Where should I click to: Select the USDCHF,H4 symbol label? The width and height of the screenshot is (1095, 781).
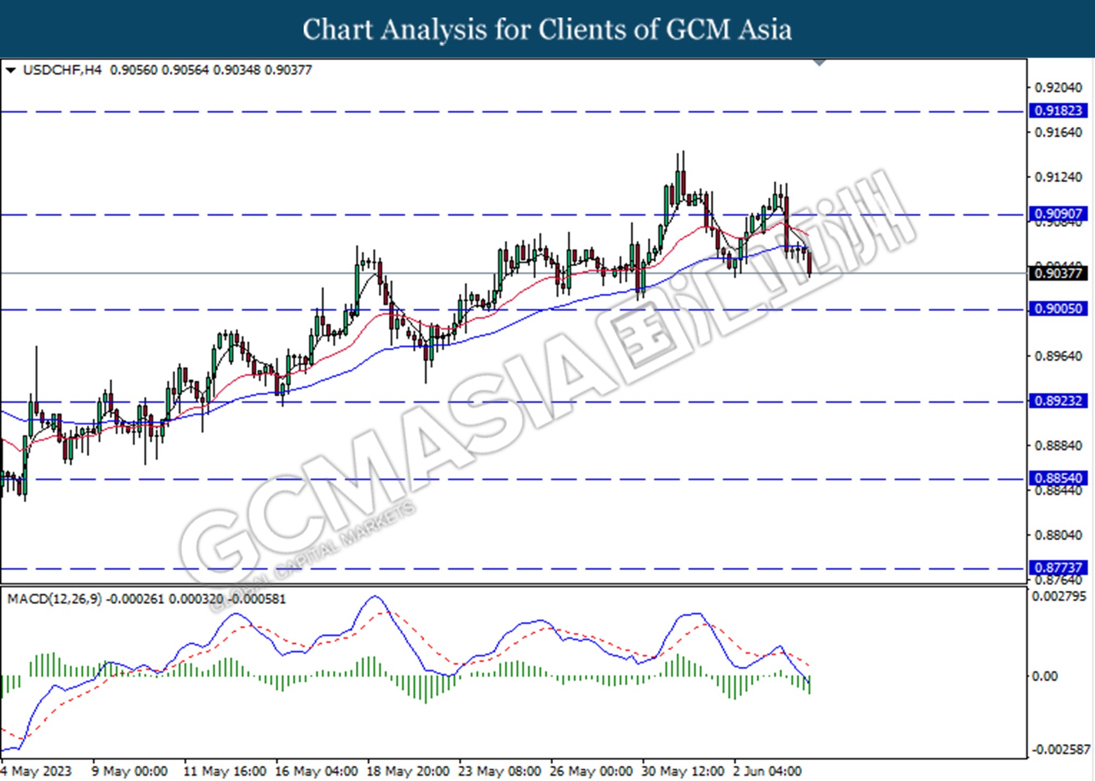pyautogui.click(x=62, y=70)
